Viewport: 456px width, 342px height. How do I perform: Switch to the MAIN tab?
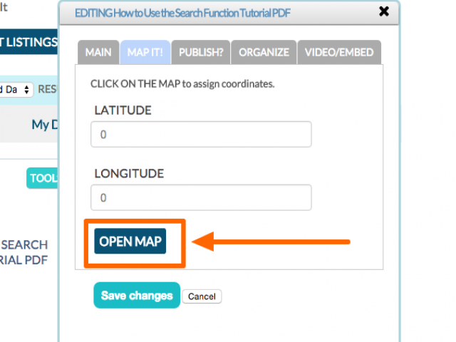click(x=98, y=52)
